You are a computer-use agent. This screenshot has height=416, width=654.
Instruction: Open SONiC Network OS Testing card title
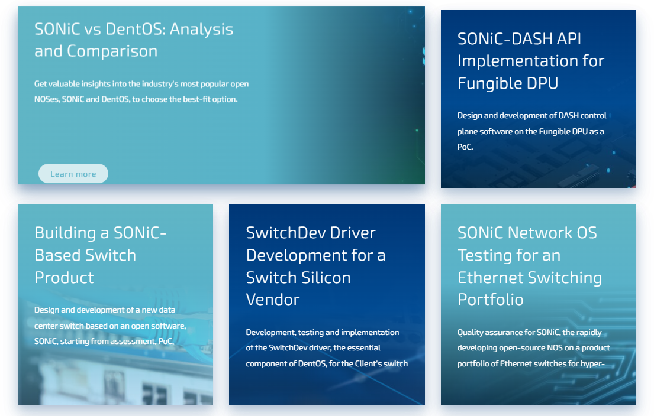(x=530, y=266)
